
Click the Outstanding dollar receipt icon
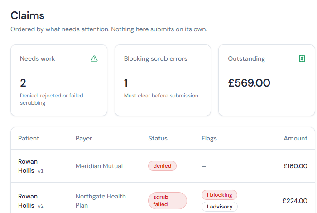click(302, 58)
